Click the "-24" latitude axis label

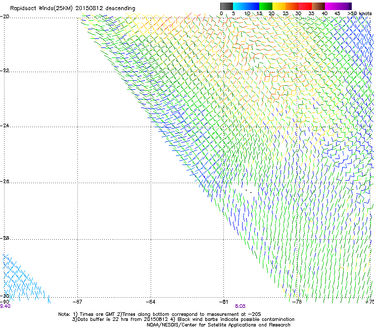5,125
